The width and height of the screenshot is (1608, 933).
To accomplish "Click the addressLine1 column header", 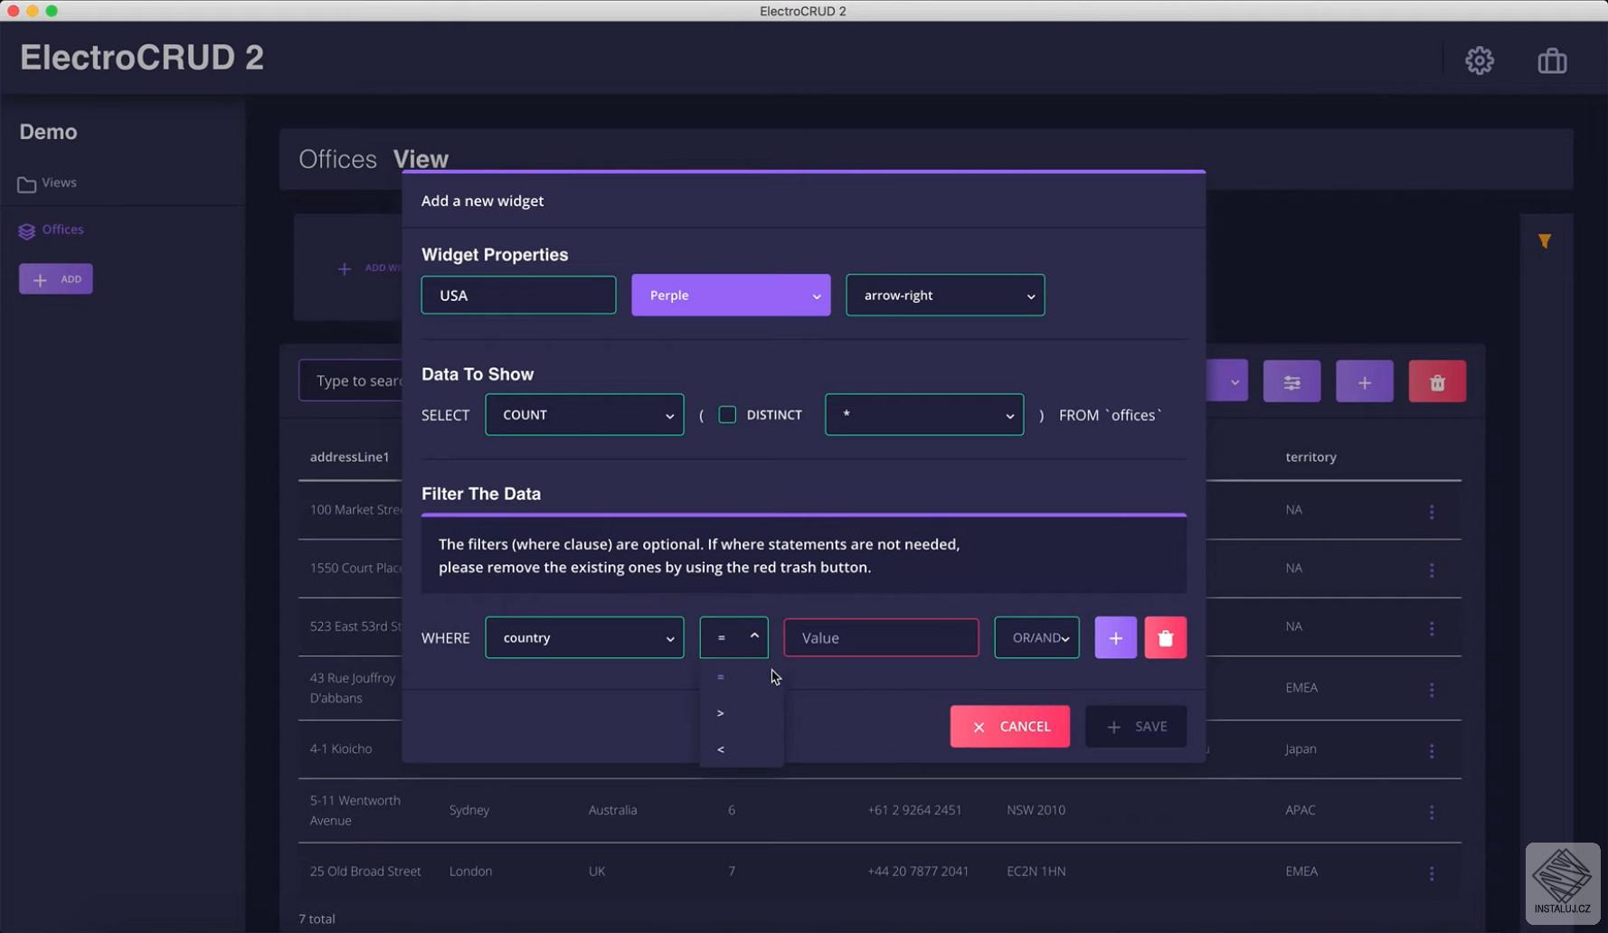I will (350, 457).
